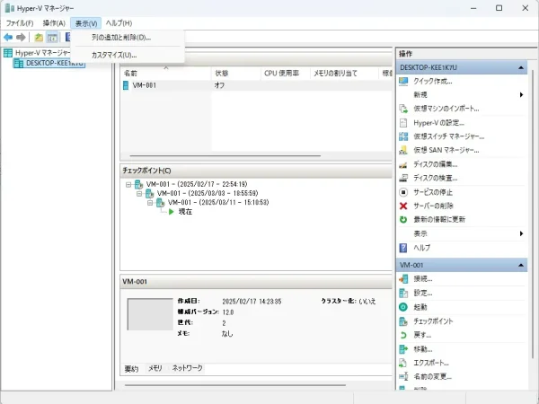This screenshot has height=404, width=539.
Task: Click the VM 設定 icon
Action: pos(403,293)
